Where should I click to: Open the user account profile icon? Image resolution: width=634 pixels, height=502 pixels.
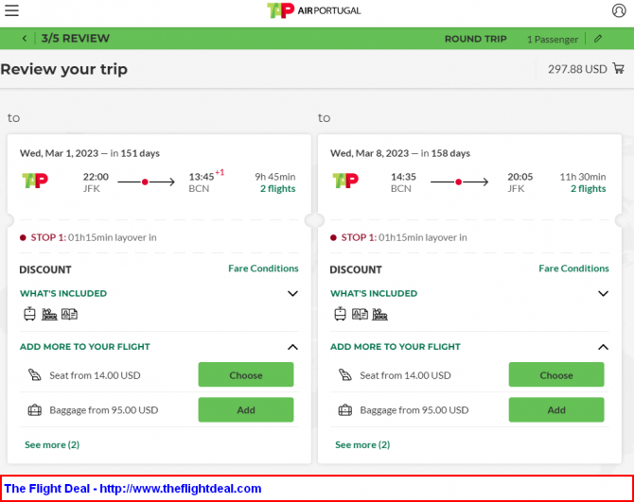tap(619, 10)
